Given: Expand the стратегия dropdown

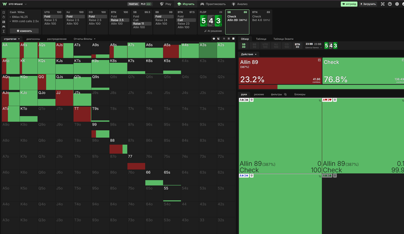Looking at the screenshot, I should 12,39.
